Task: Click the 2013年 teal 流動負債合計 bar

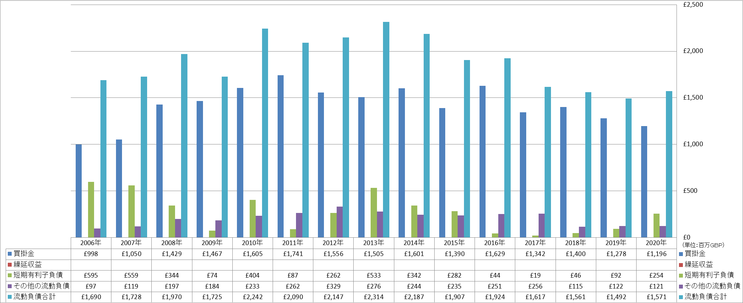Action: pyautogui.click(x=386, y=130)
